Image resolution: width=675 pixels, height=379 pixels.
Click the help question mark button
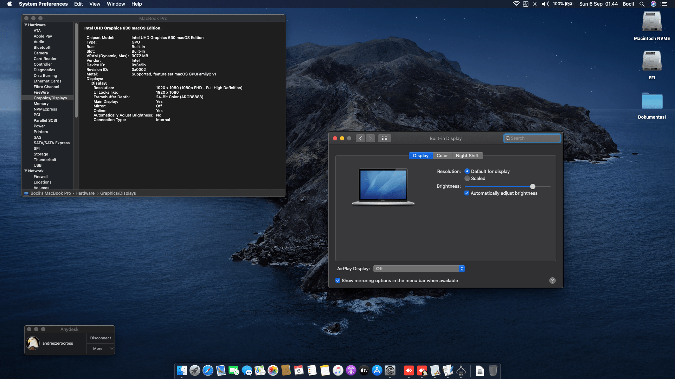pos(552,280)
